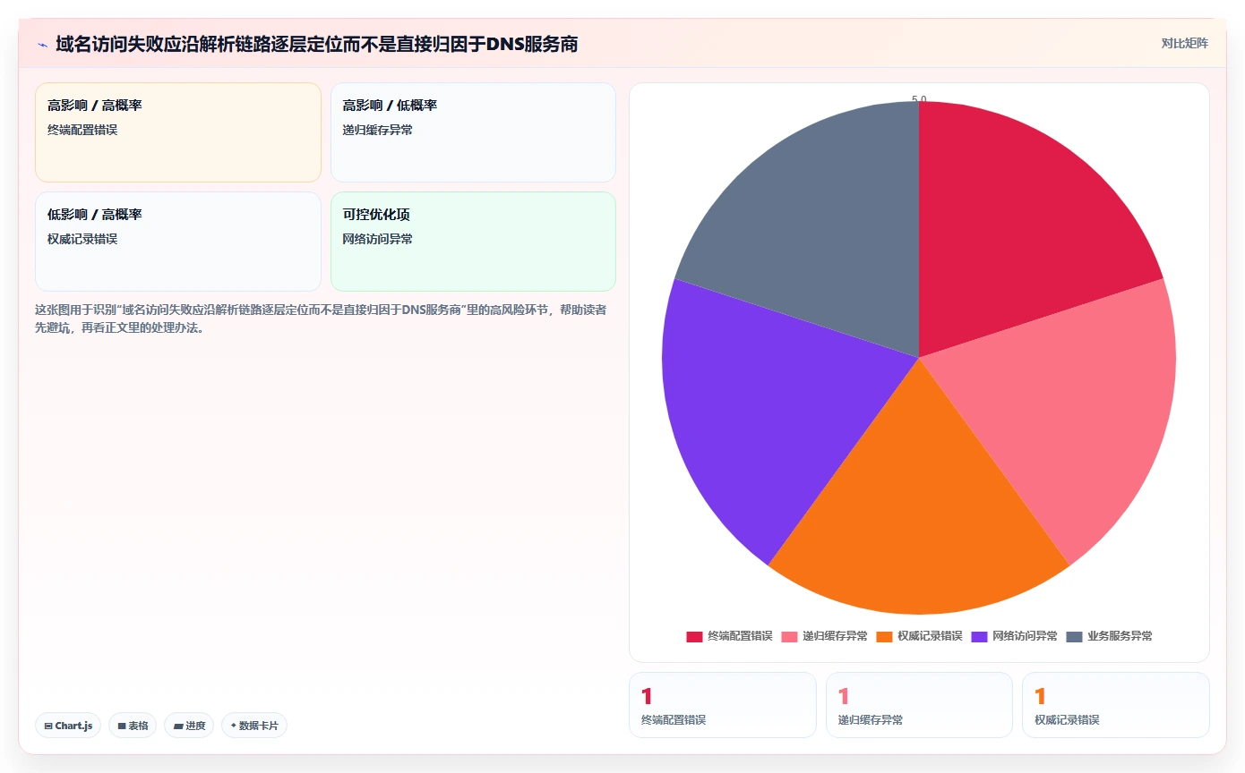Viewport: 1245px width, 773px height.
Task: Click the Chart.js tag
Action: click(68, 726)
